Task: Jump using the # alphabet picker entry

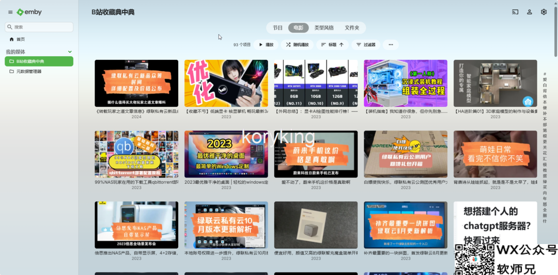Action: point(545,74)
